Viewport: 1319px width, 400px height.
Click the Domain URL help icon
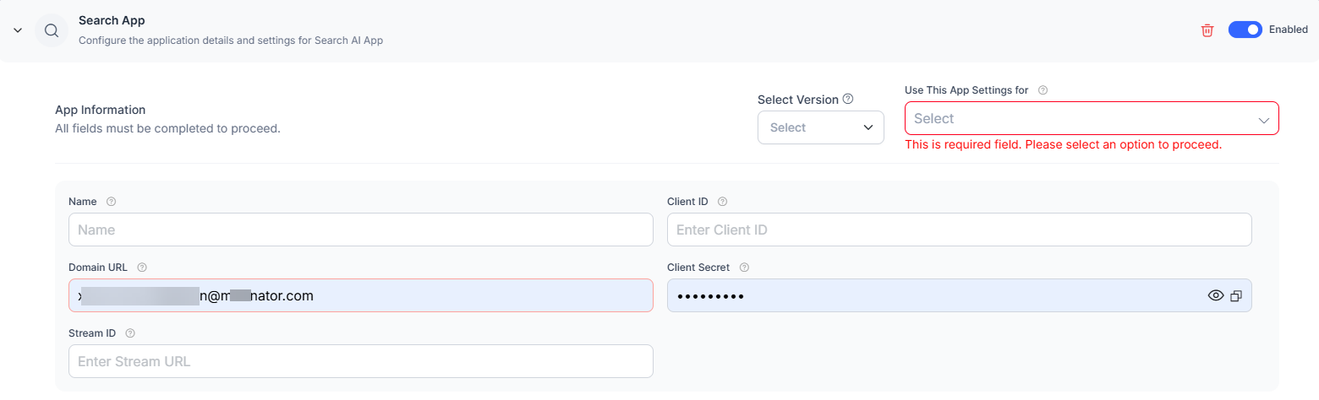(142, 268)
